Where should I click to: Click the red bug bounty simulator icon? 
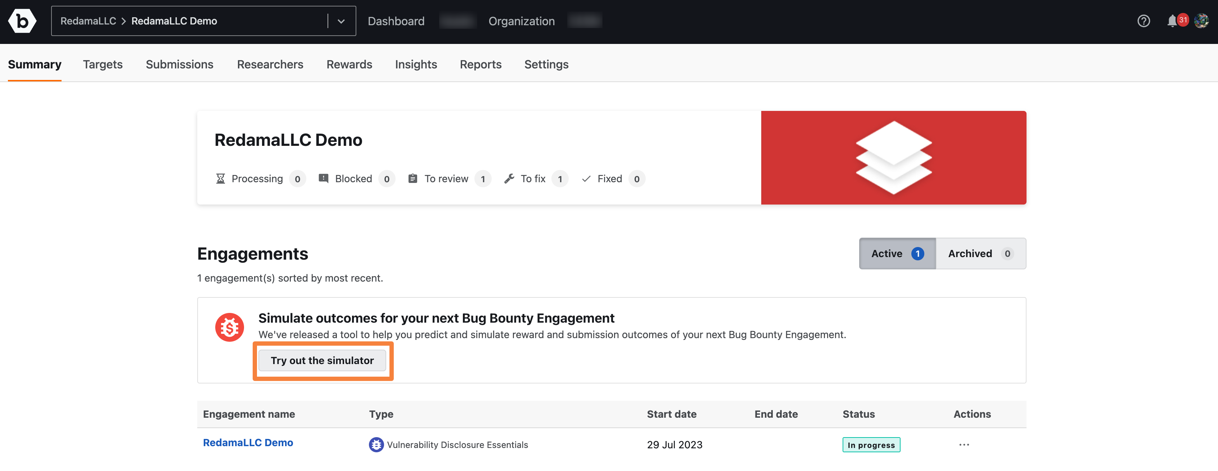point(229,327)
